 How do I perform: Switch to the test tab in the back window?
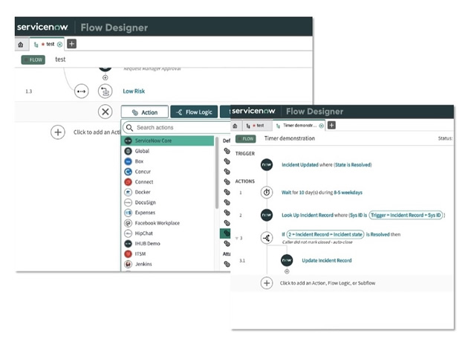(47, 44)
